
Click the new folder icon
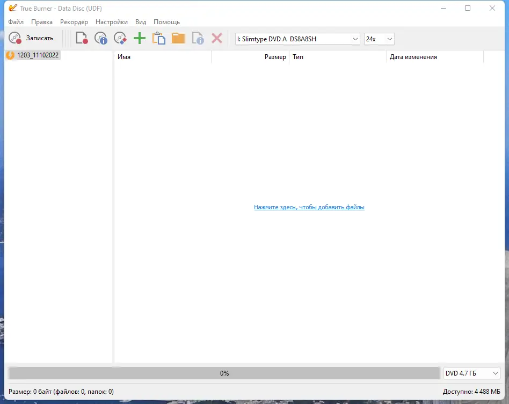pyautogui.click(x=178, y=38)
